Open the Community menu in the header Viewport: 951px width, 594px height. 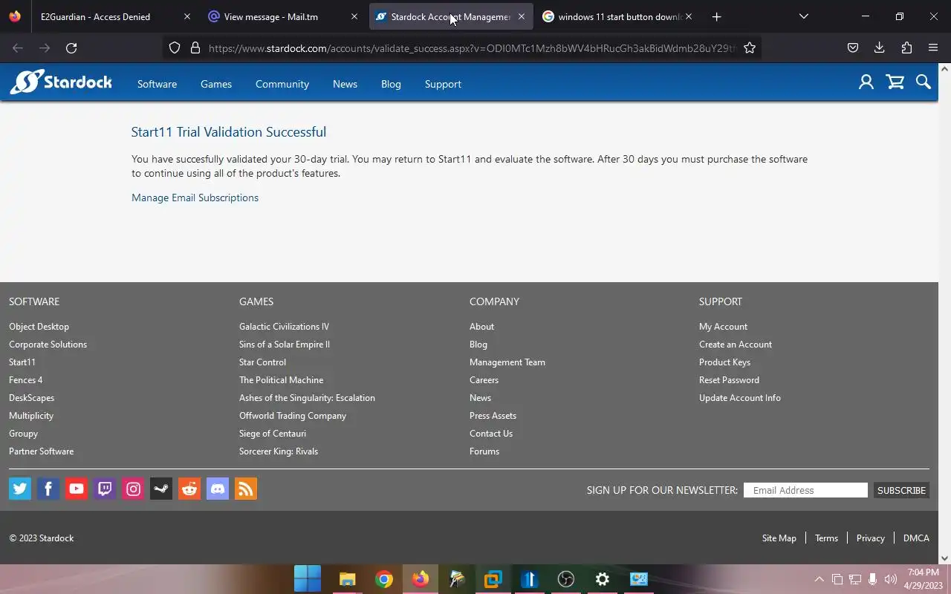[282, 84]
